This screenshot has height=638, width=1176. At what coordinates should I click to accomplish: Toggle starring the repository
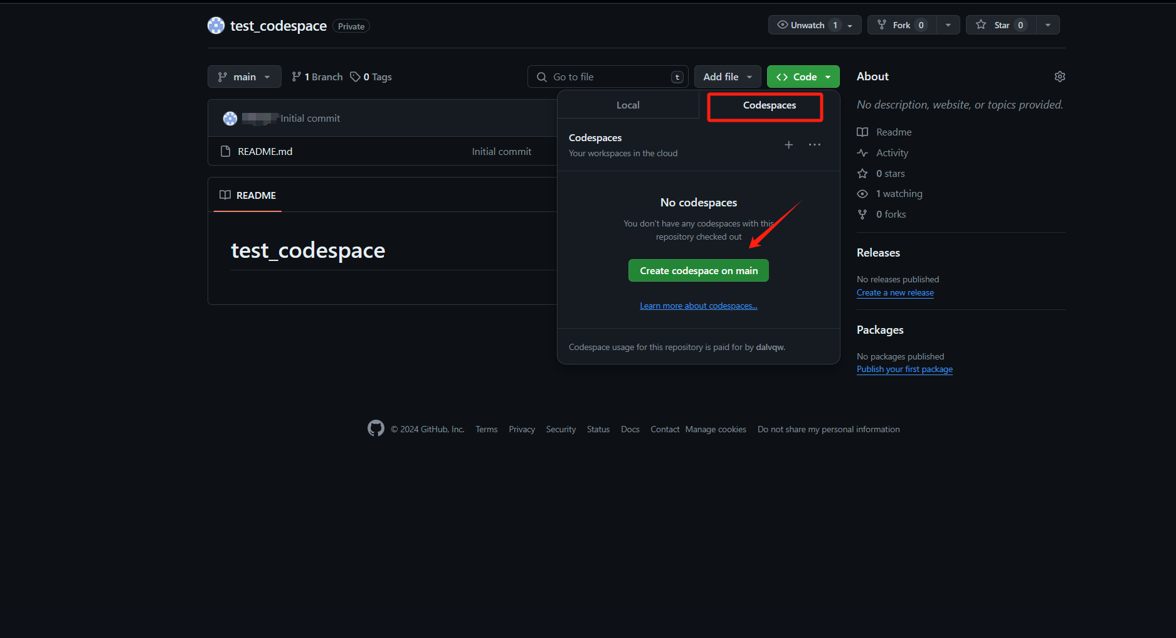(x=1000, y=24)
